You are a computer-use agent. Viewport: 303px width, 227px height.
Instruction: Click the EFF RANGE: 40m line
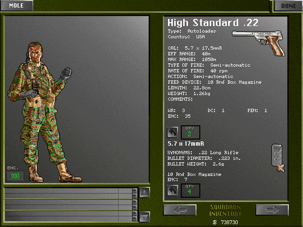click(189, 53)
